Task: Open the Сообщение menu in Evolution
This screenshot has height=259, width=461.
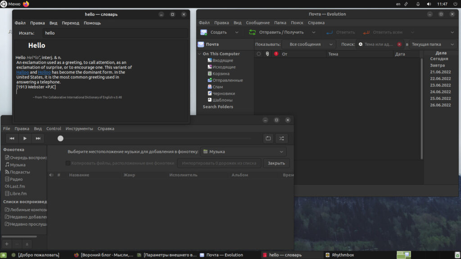Action: pyautogui.click(x=258, y=22)
